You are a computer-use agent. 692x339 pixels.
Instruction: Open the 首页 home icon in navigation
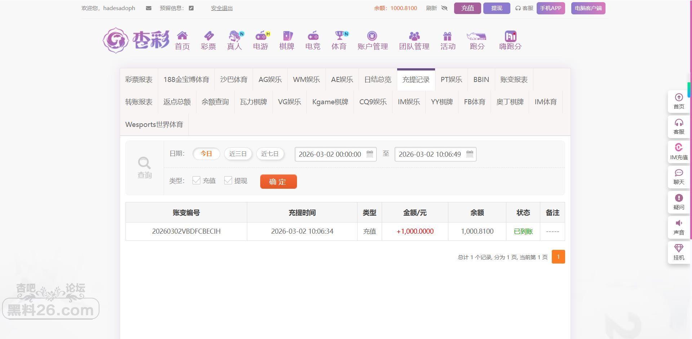(182, 36)
